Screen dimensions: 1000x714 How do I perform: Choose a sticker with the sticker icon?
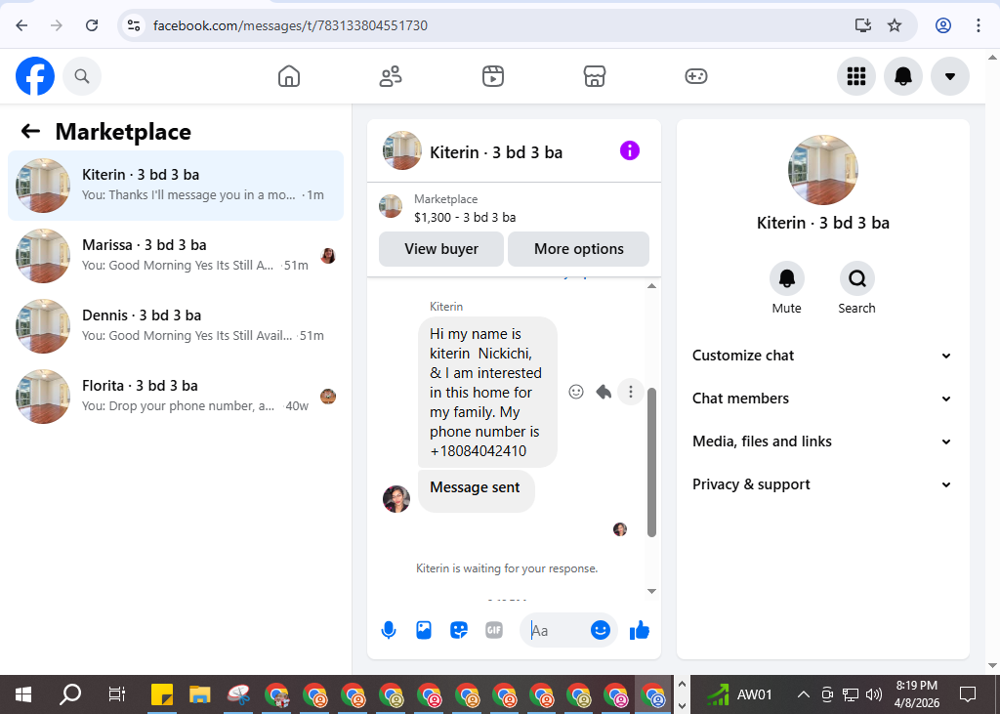pos(459,630)
